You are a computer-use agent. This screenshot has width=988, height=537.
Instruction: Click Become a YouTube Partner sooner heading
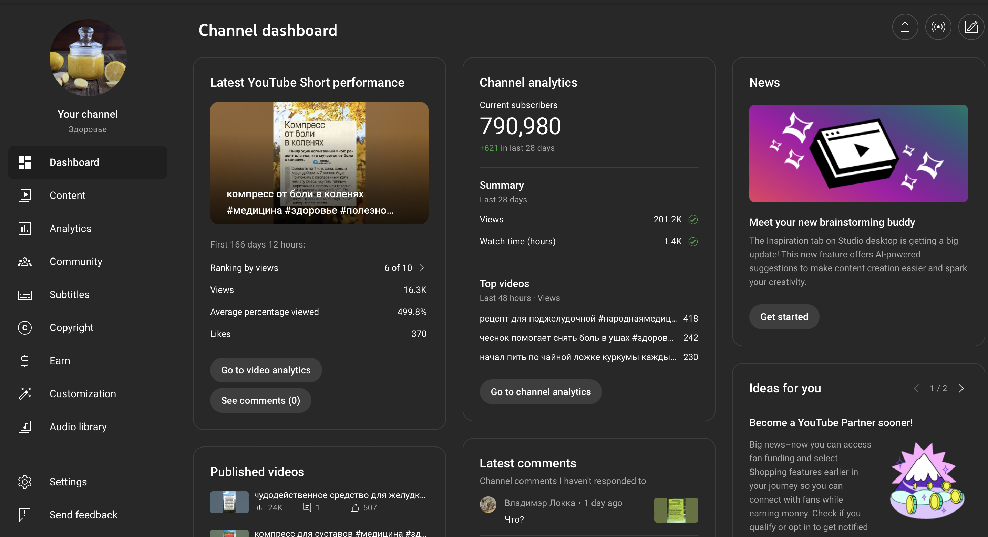click(831, 423)
